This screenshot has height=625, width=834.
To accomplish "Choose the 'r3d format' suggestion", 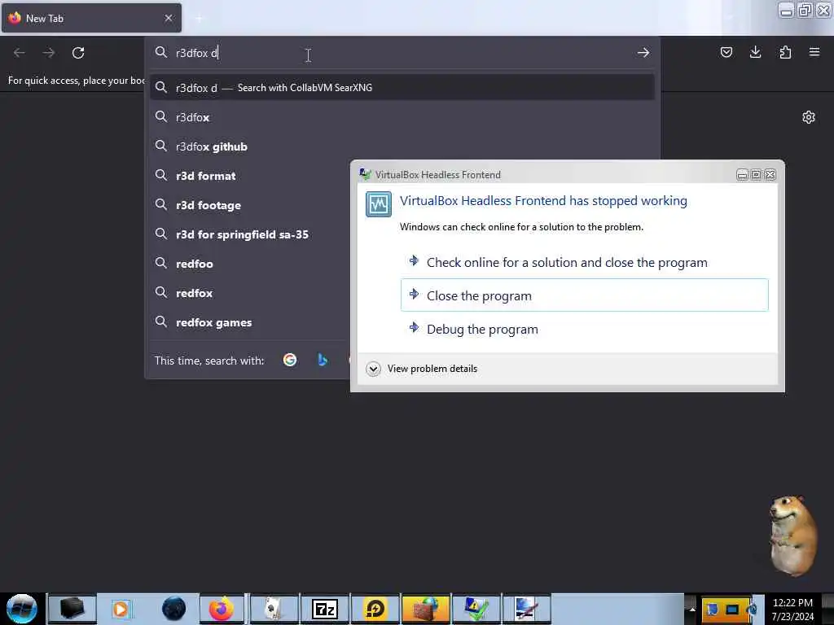I will pyautogui.click(x=248, y=176).
